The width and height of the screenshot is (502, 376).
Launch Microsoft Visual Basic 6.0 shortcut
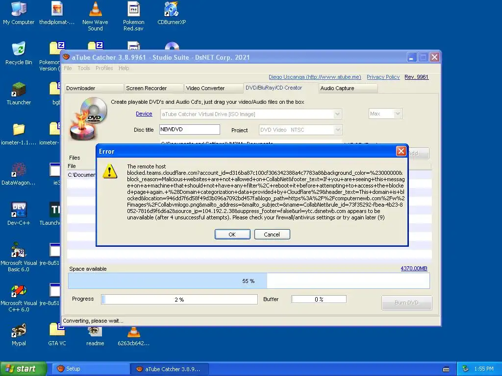tap(19, 257)
